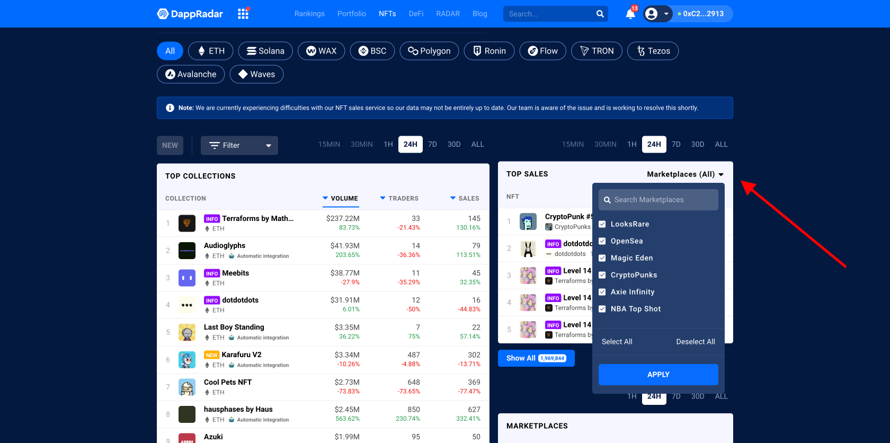The height and width of the screenshot is (443, 890).
Task: Click the DappRadar logo
Action: (190, 14)
